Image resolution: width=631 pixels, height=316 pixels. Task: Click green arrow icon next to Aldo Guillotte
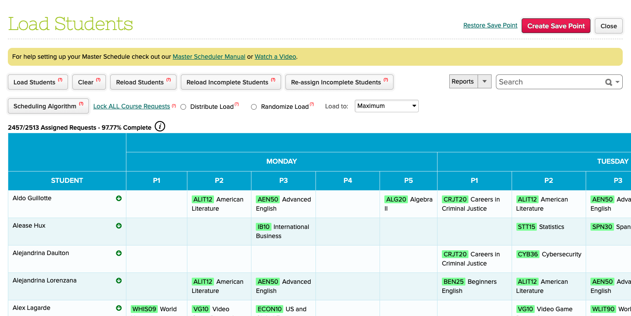[x=119, y=198]
